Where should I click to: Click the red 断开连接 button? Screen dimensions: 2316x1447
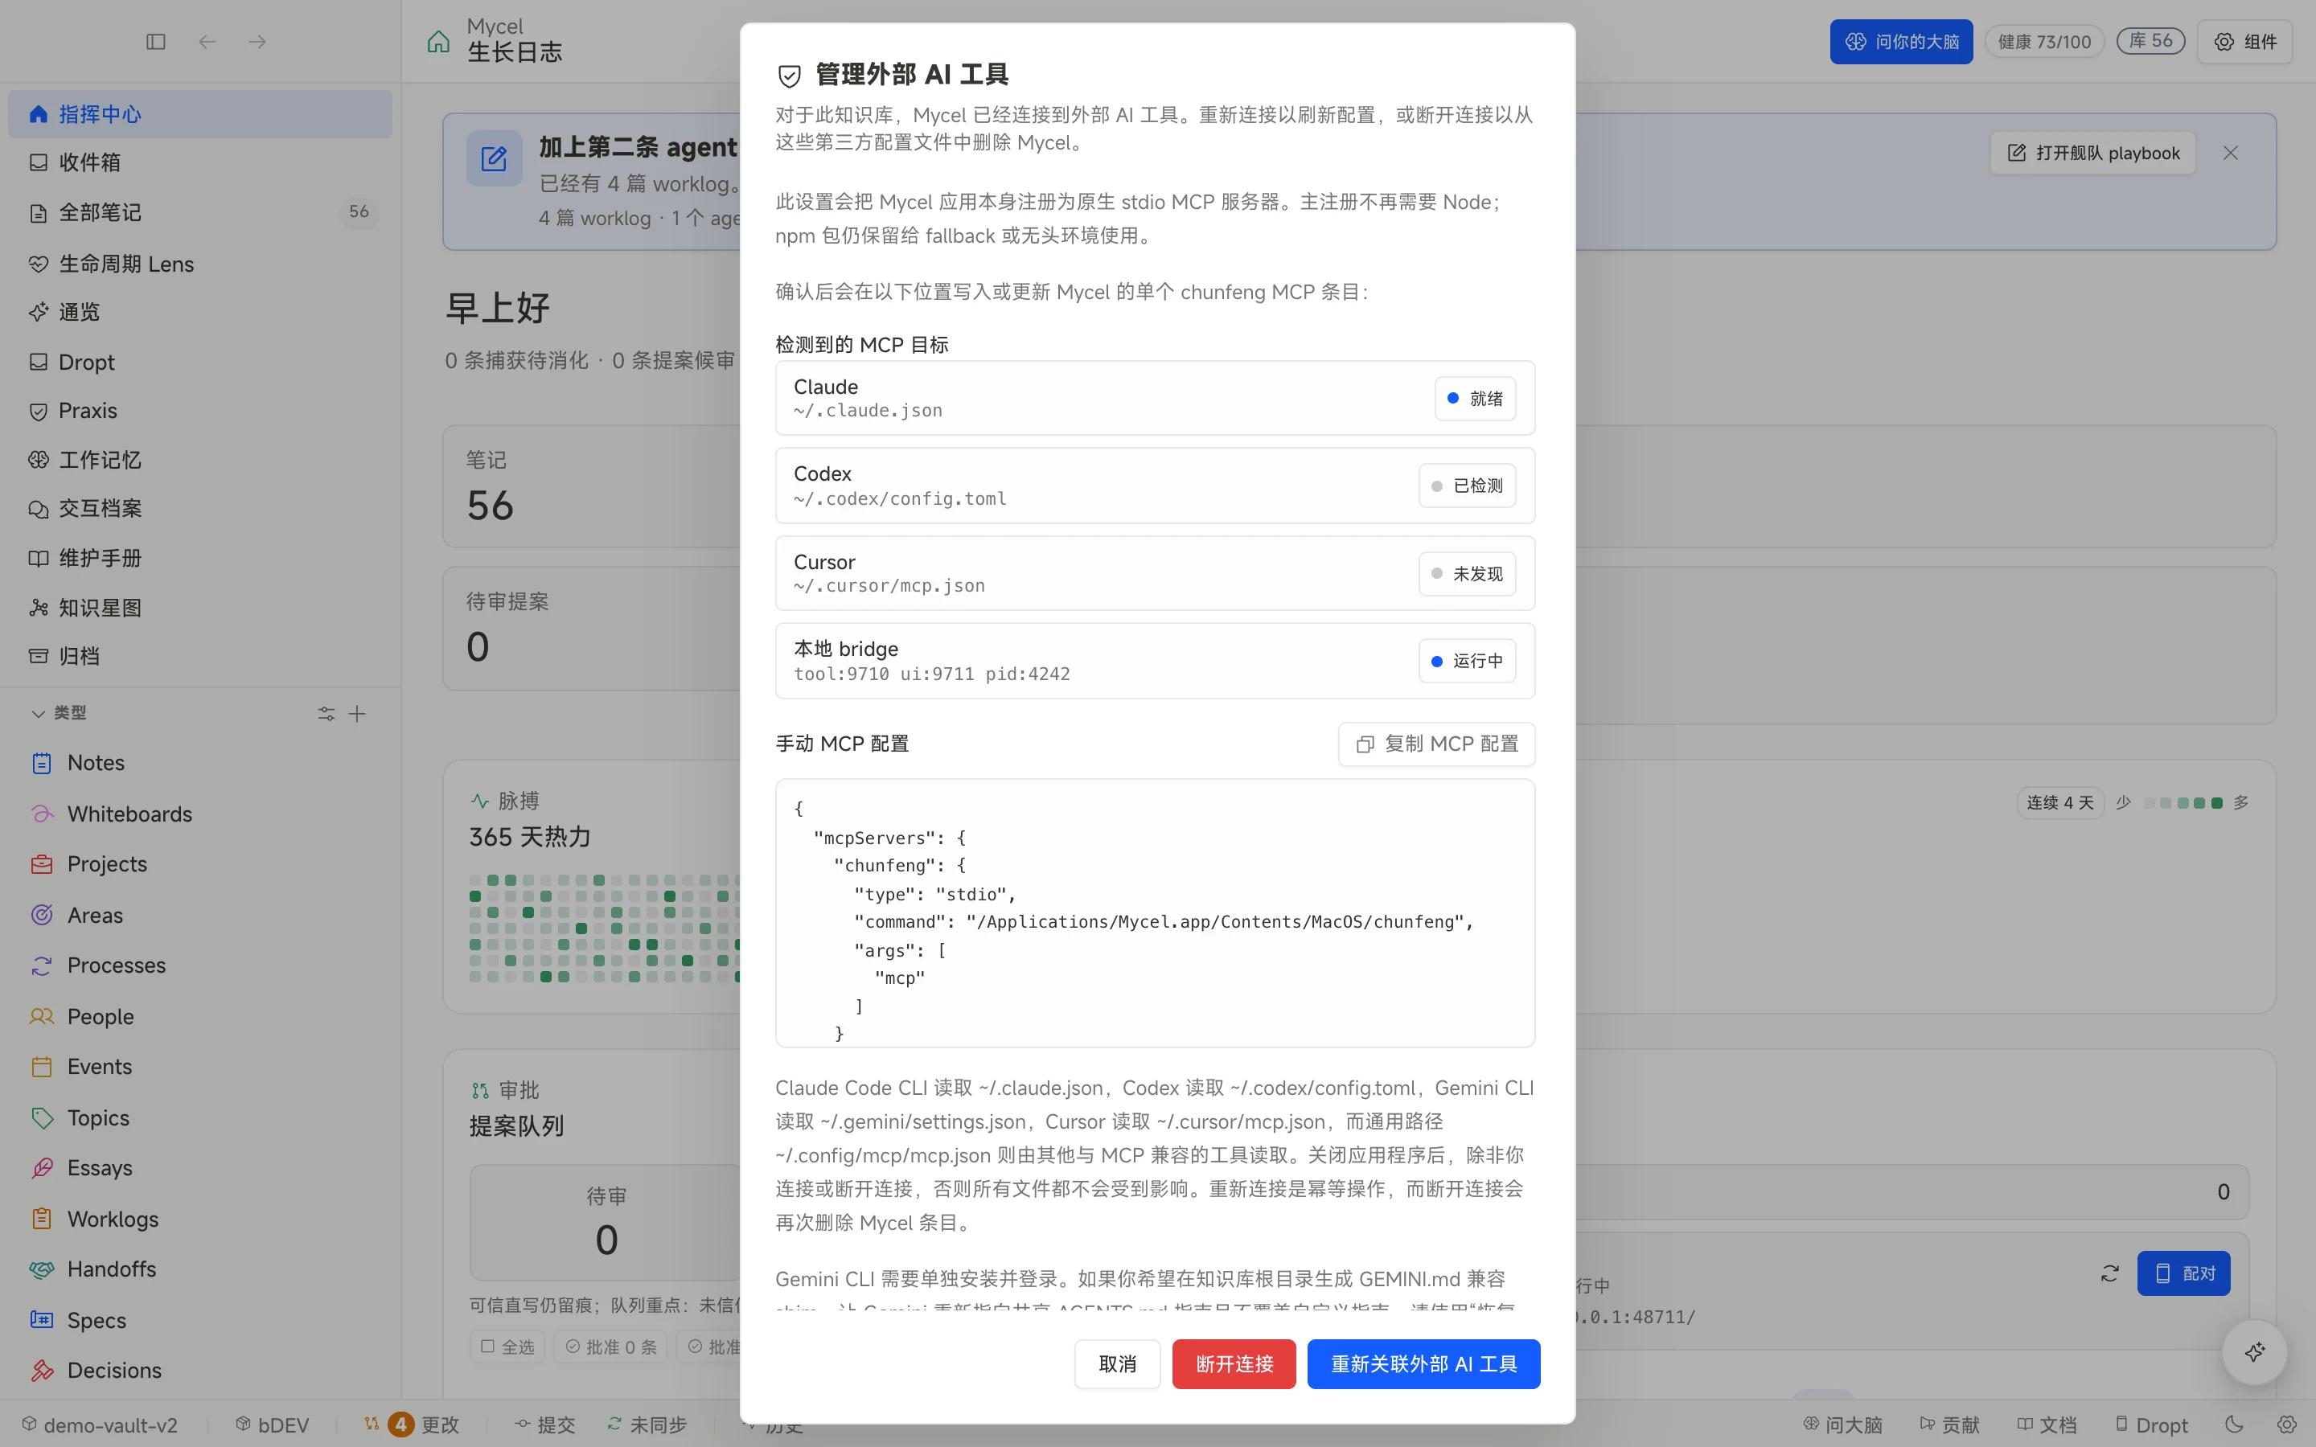pos(1234,1363)
